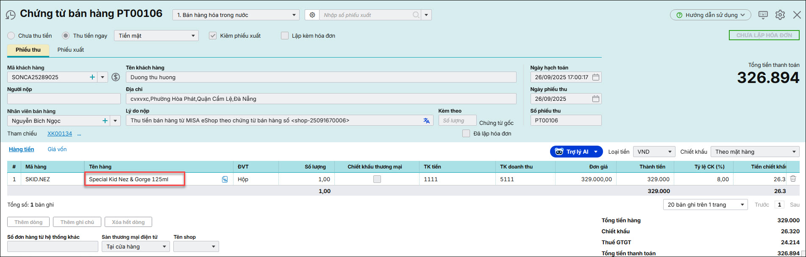Click the dollar sign icon next to customer code
The height and width of the screenshot is (257, 806).
[116, 77]
